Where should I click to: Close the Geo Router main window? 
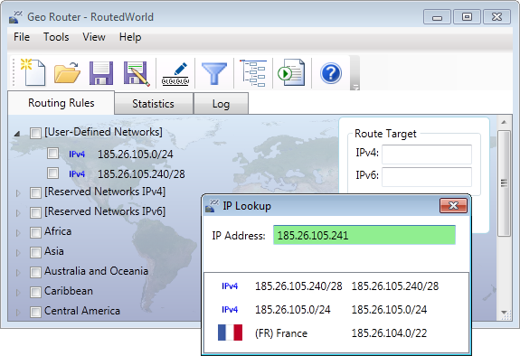point(496,17)
